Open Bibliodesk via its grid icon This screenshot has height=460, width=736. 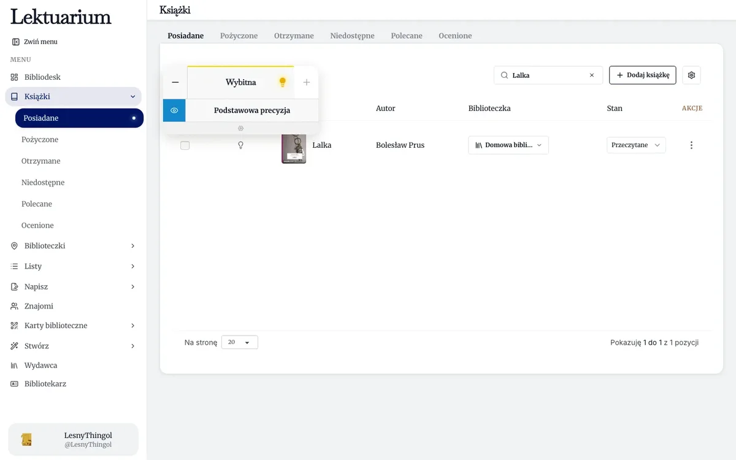15,77
